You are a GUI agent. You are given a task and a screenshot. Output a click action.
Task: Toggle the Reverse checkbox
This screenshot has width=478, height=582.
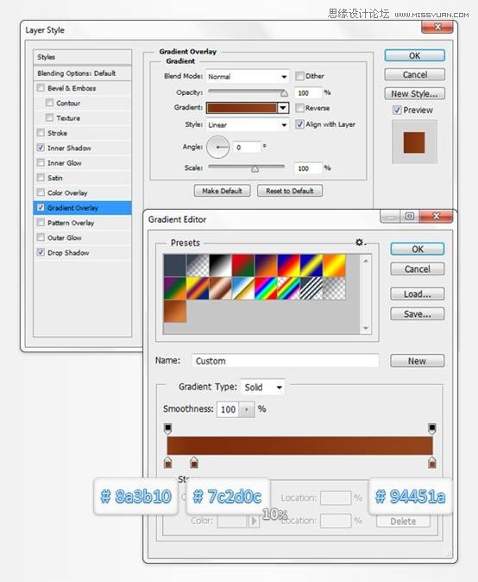(x=299, y=108)
